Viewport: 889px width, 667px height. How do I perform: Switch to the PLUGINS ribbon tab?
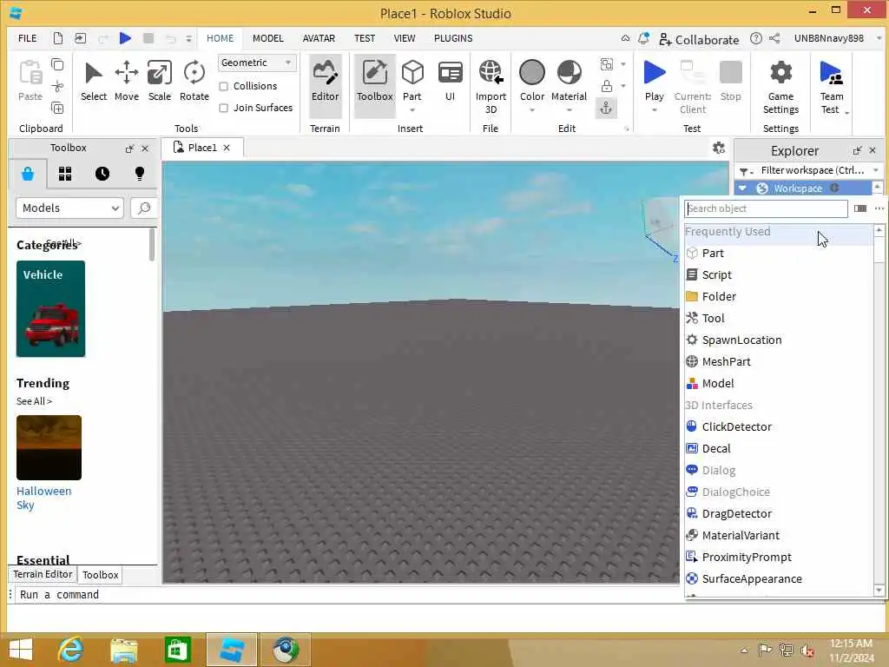click(453, 38)
